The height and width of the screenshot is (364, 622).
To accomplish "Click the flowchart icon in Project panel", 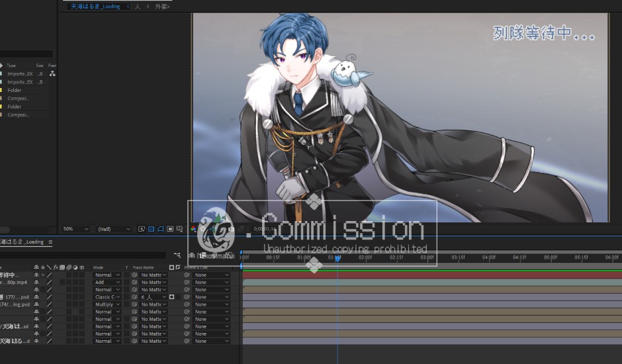I will coord(52,74).
